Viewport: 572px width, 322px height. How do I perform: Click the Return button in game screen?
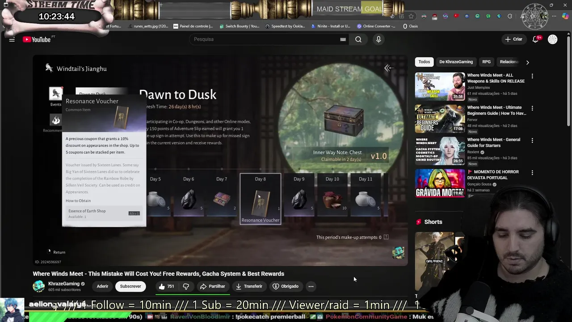(57, 252)
